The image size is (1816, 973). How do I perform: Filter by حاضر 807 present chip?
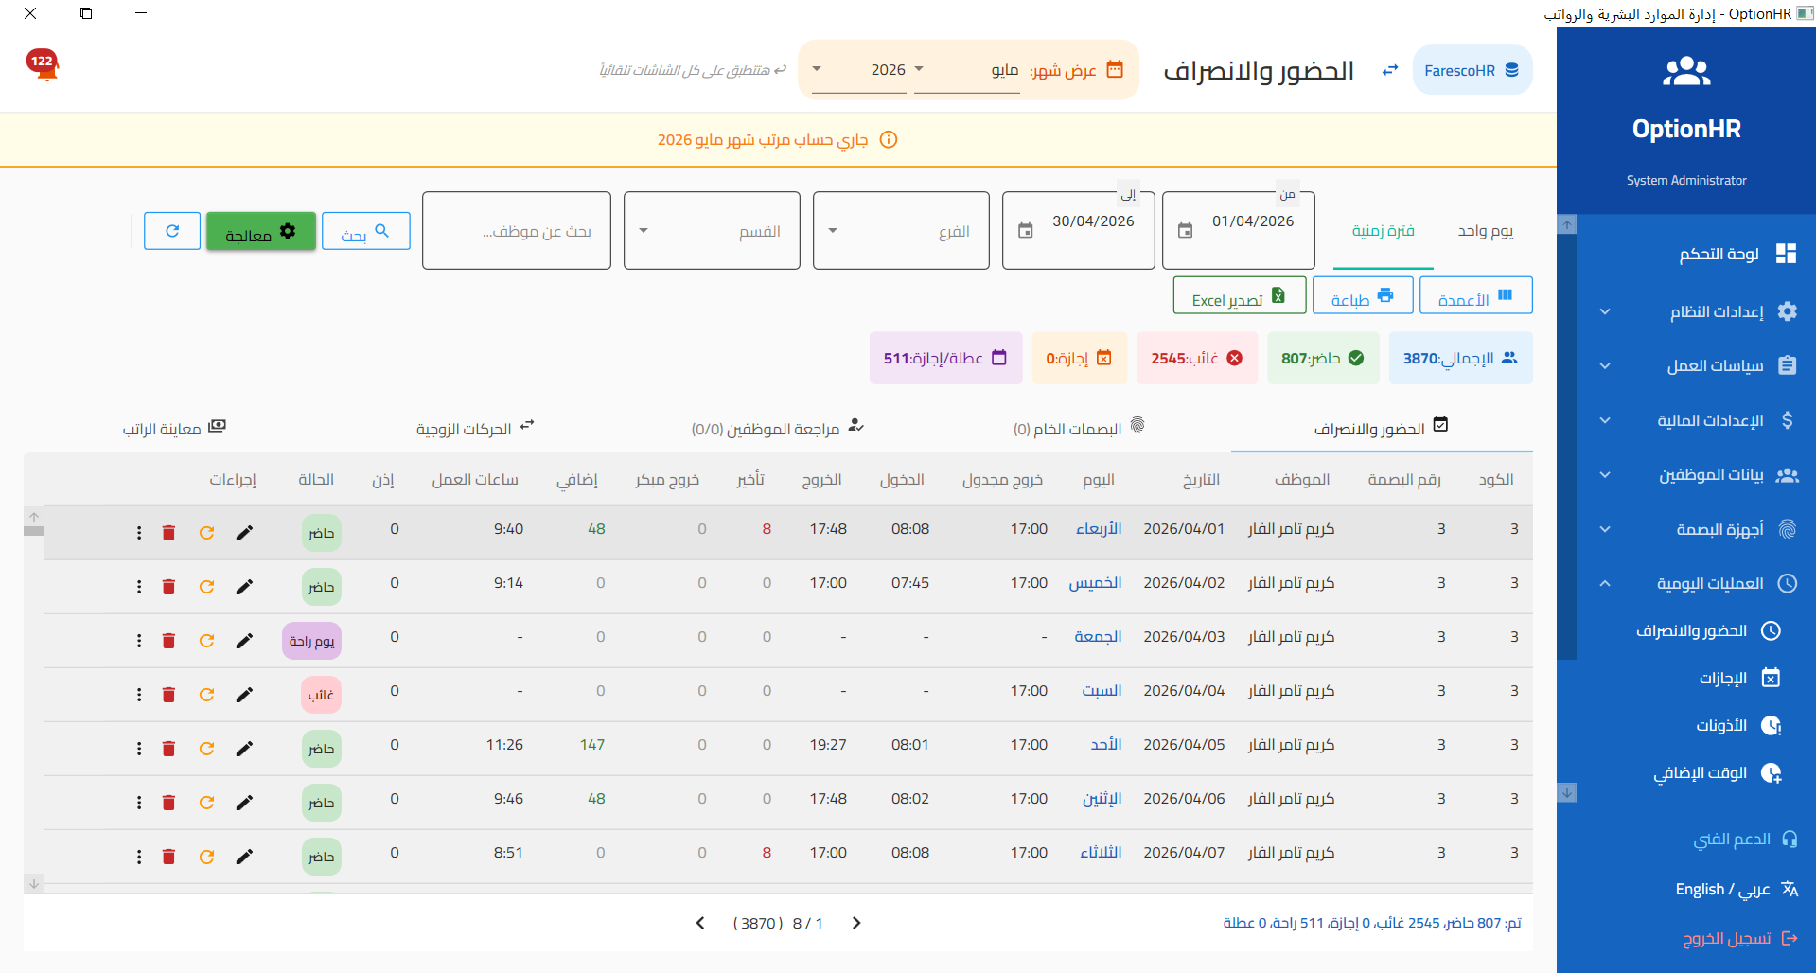coord(1323,358)
